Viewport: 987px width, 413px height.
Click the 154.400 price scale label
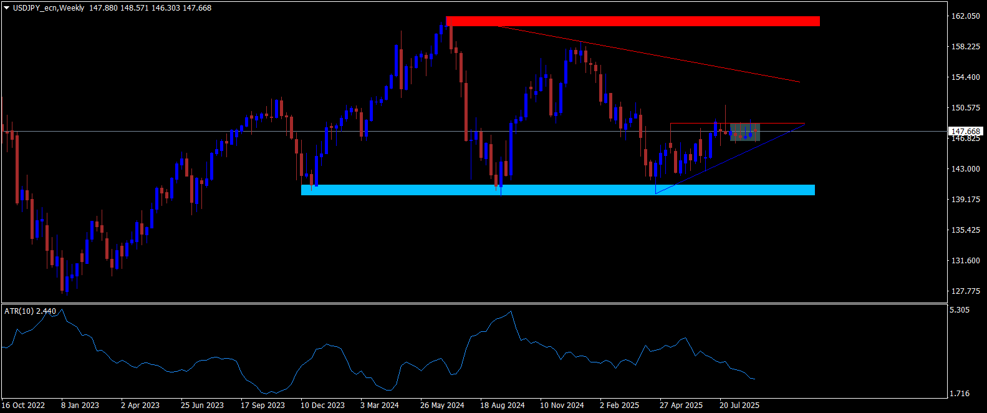[965, 77]
